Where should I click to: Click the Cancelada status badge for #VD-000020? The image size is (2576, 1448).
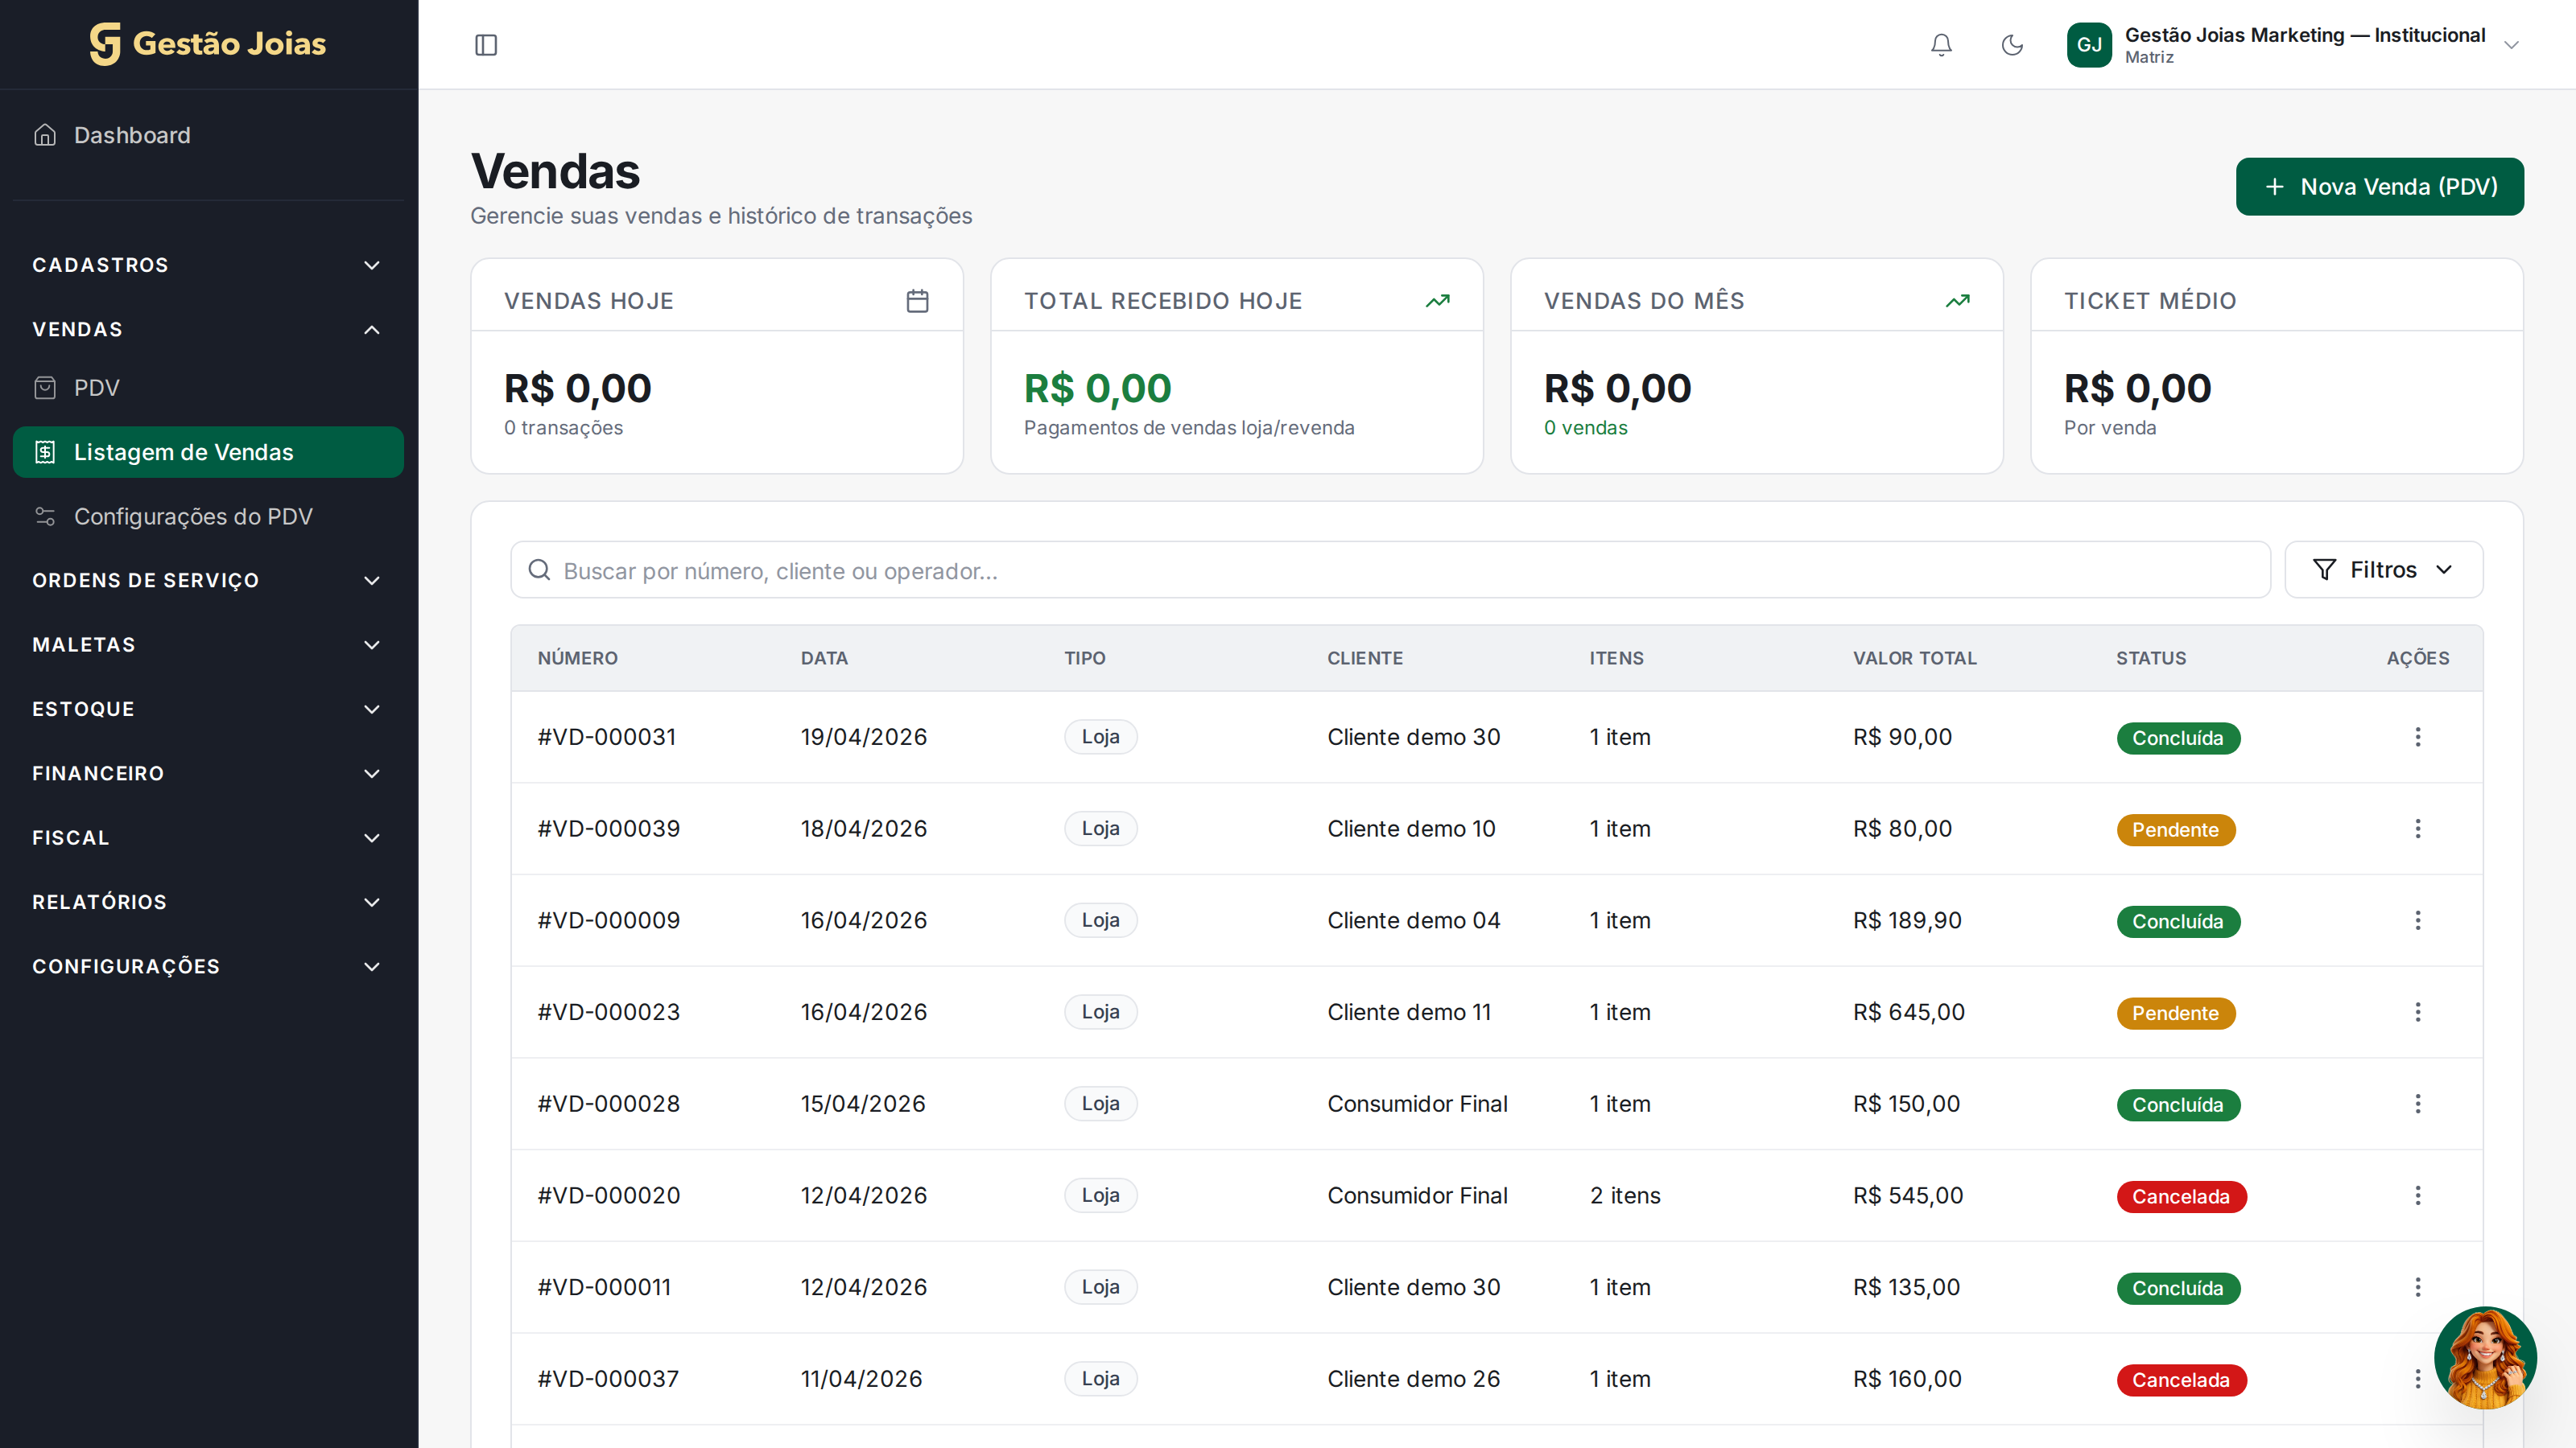tap(2181, 1196)
